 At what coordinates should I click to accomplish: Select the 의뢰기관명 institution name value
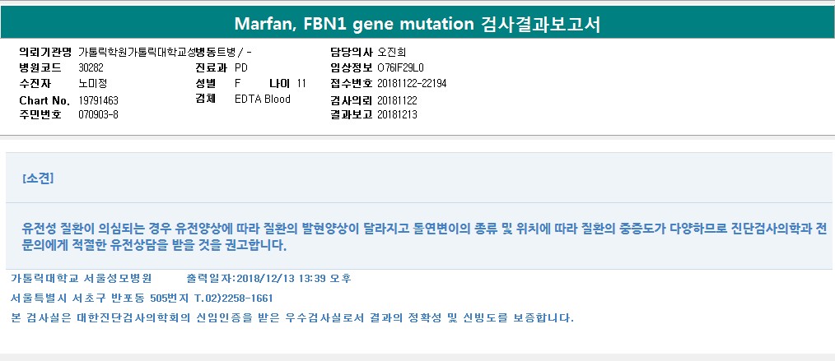click(x=170, y=52)
